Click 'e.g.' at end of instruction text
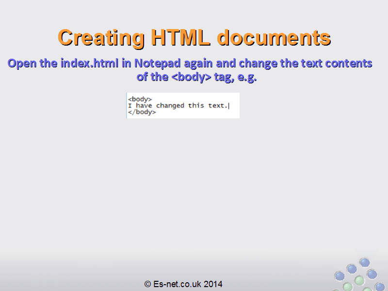This screenshot has width=388, height=291. point(246,77)
